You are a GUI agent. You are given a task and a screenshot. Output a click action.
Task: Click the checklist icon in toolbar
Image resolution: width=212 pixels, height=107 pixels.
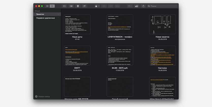pyautogui.click(x=111, y=6)
